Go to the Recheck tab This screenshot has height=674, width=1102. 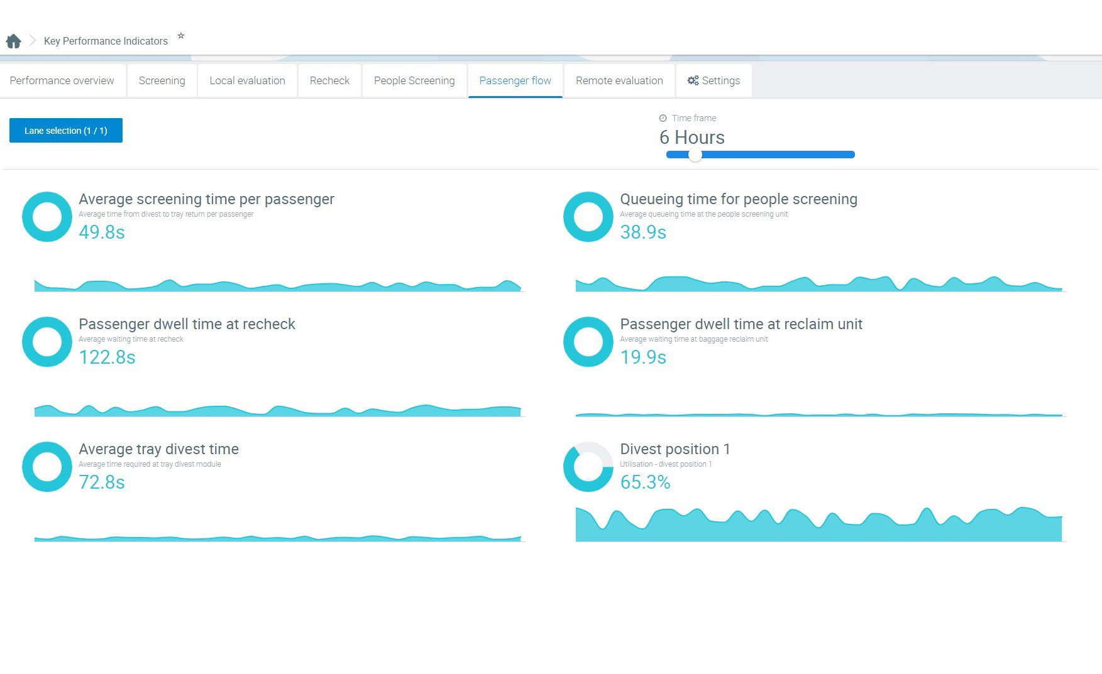click(x=329, y=80)
